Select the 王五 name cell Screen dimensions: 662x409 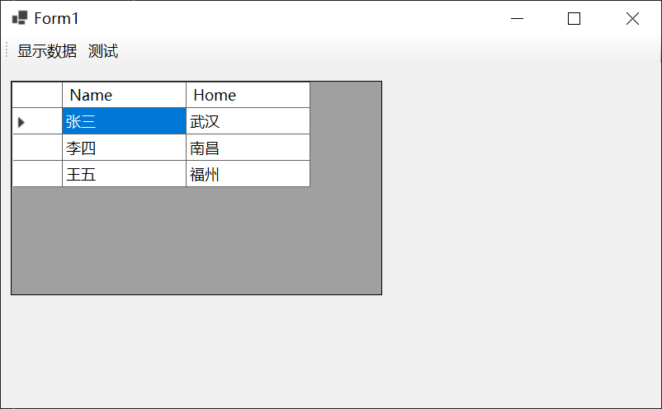(x=124, y=174)
